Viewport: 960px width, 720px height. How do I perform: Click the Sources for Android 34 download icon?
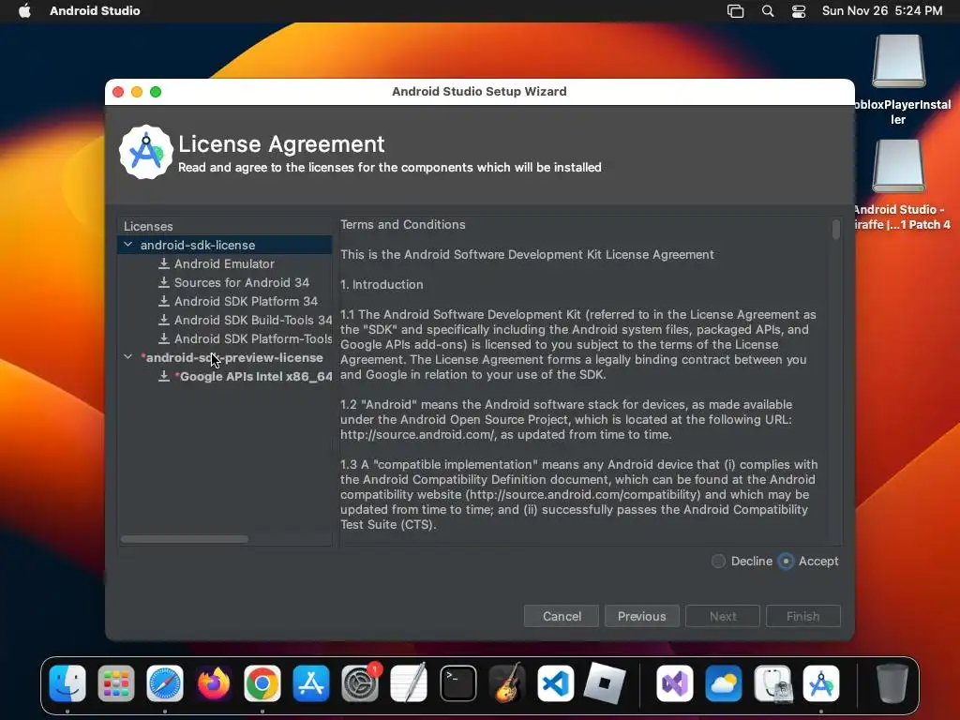pos(163,282)
